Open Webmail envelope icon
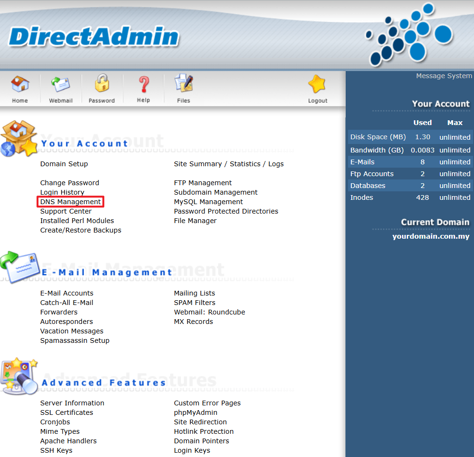The image size is (474, 457). click(61, 84)
